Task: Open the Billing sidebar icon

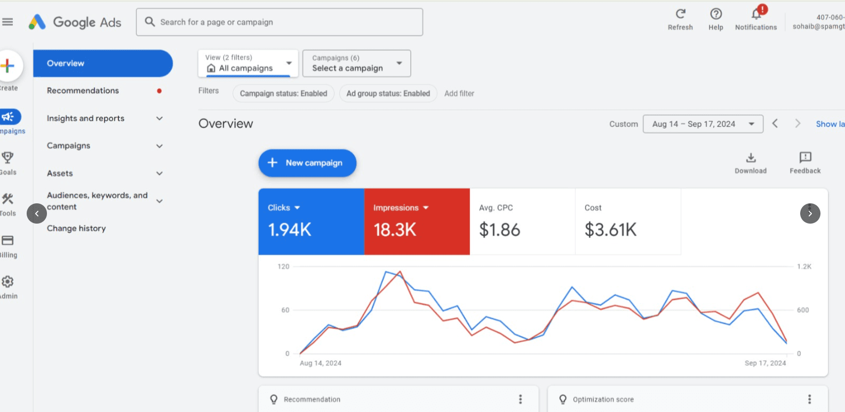Action: pyautogui.click(x=7, y=241)
